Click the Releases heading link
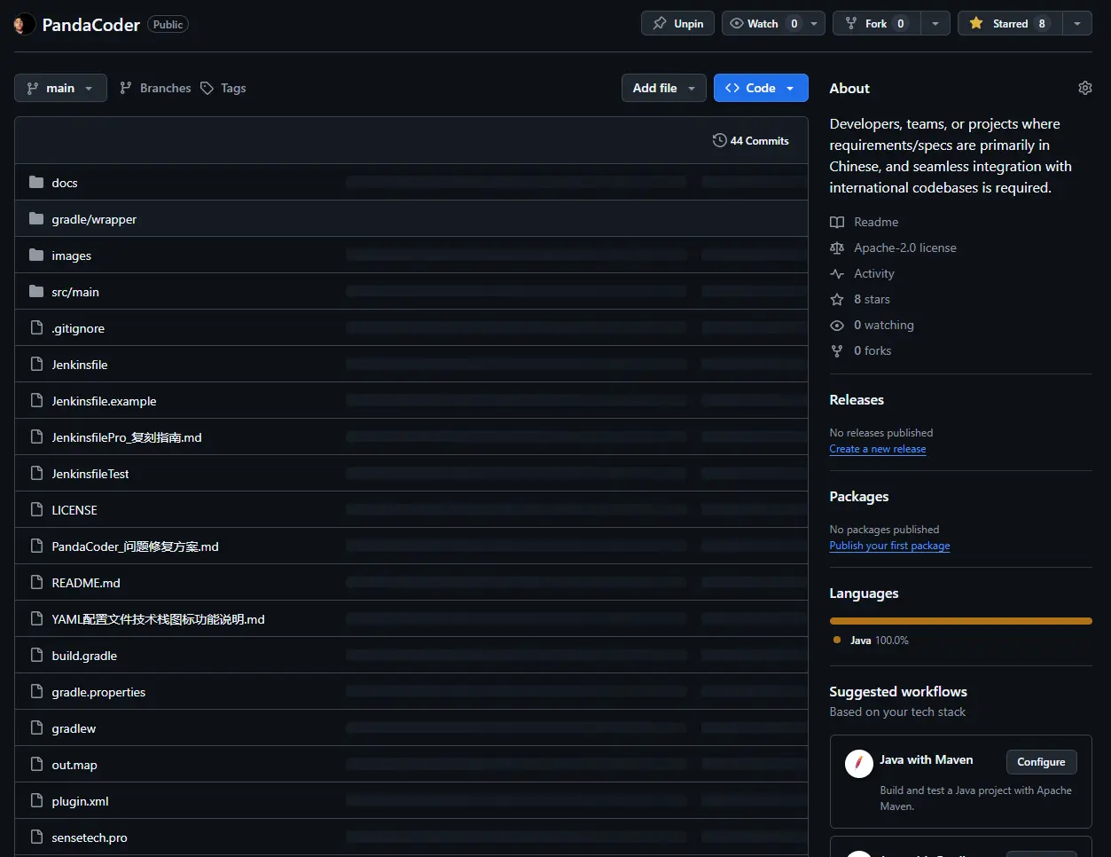Viewport: 1111px width, 857px height. 857,400
